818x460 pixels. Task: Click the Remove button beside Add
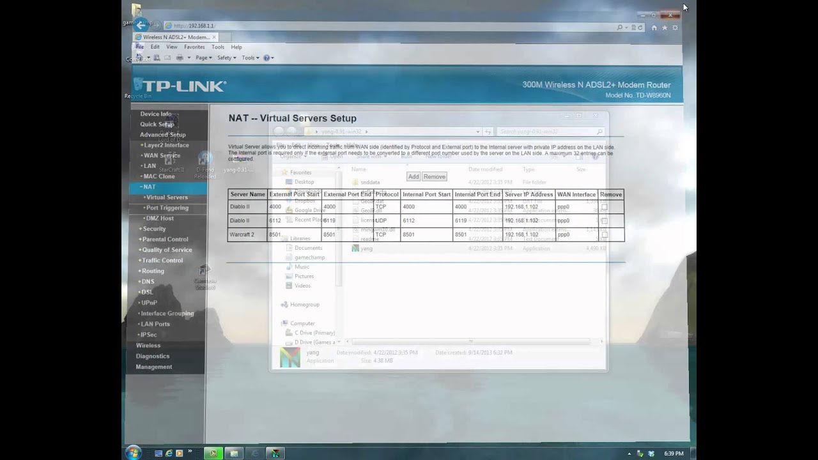click(434, 176)
